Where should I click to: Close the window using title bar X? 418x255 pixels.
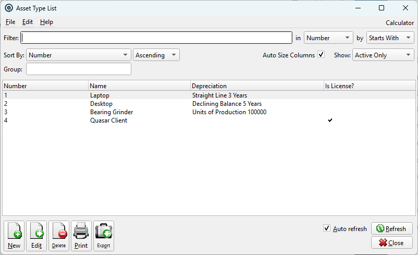click(405, 8)
